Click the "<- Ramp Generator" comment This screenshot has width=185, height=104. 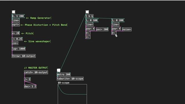(x=38, y=18)
